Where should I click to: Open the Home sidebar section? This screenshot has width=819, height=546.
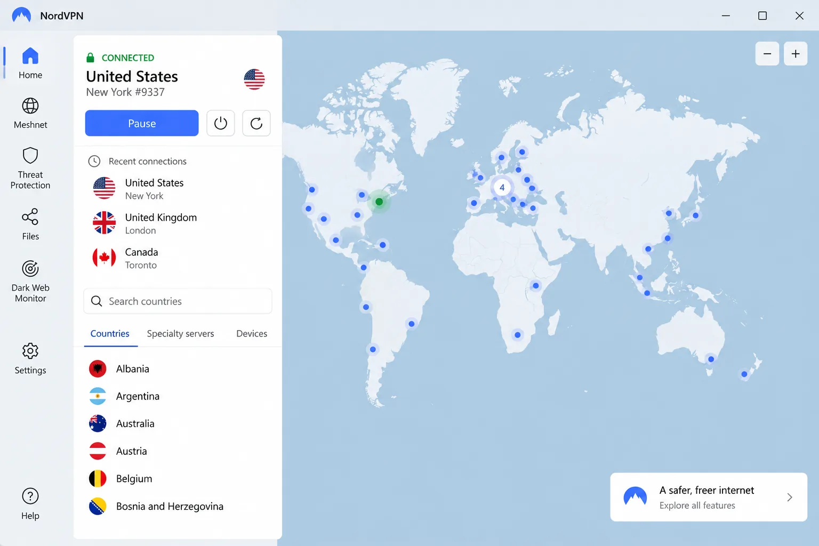point(30,63)
